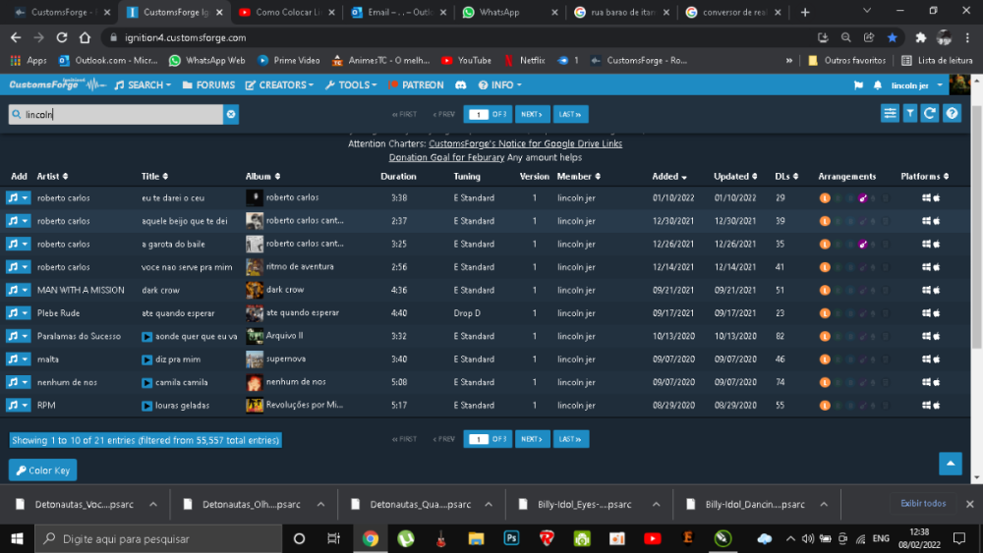This screenshot has width=983, height=553.
Task: Open the FORUMS menu item
Action: [x=208, y=85]
